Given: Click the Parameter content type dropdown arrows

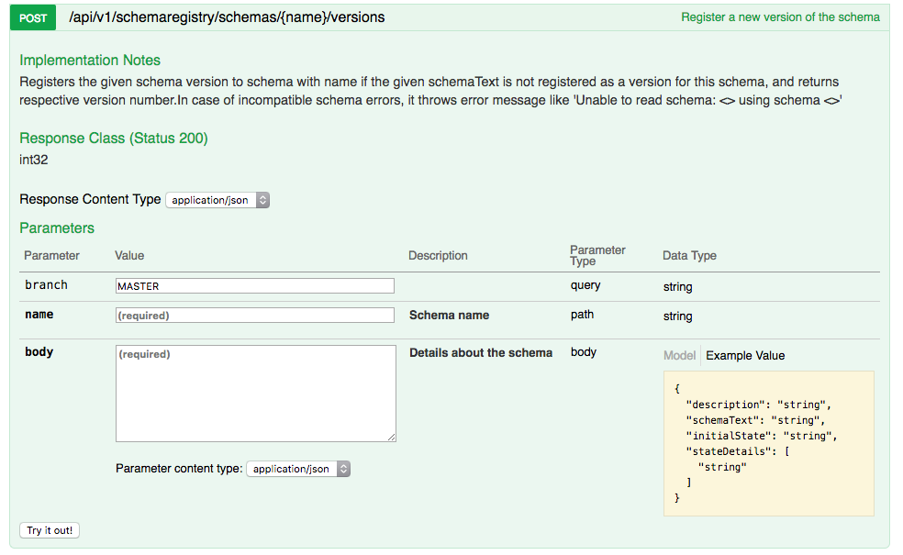Looking at the screenshot, I should point(343,469).
